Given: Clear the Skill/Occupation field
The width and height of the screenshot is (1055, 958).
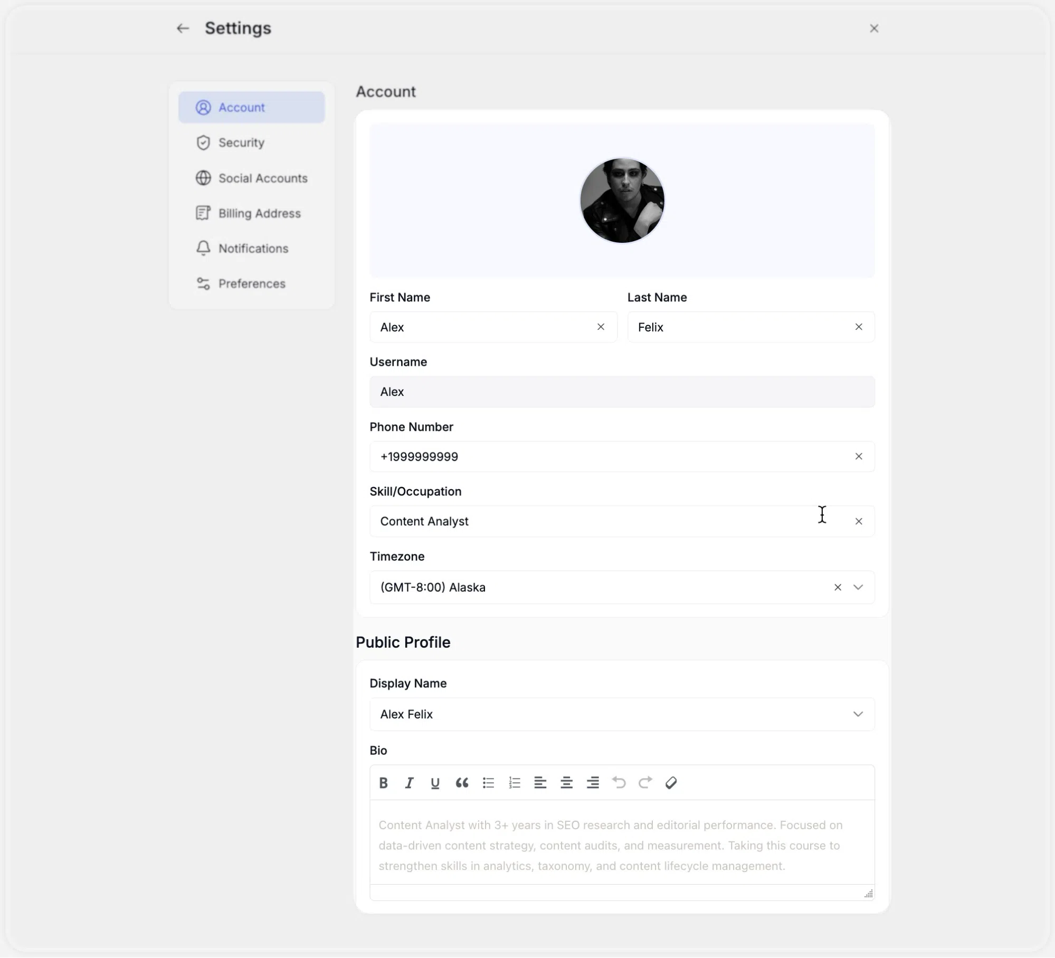Looking at the screenshot, I should point(859,521).
